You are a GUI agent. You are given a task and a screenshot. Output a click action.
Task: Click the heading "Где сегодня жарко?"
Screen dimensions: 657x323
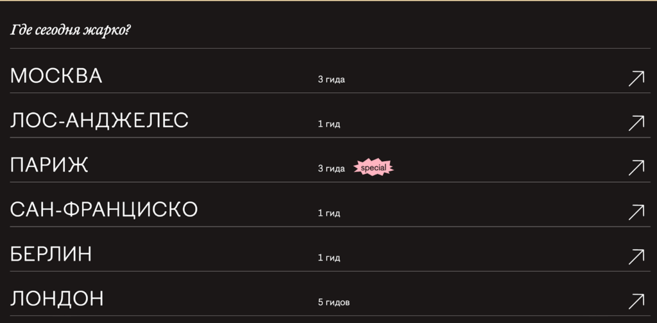(71, 30)
